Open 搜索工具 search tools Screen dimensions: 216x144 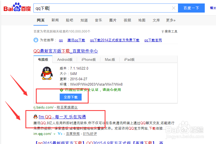point(171,31)
